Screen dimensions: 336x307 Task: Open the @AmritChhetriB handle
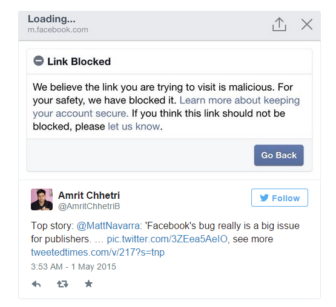pyautogui.click(x=89, y=206)
